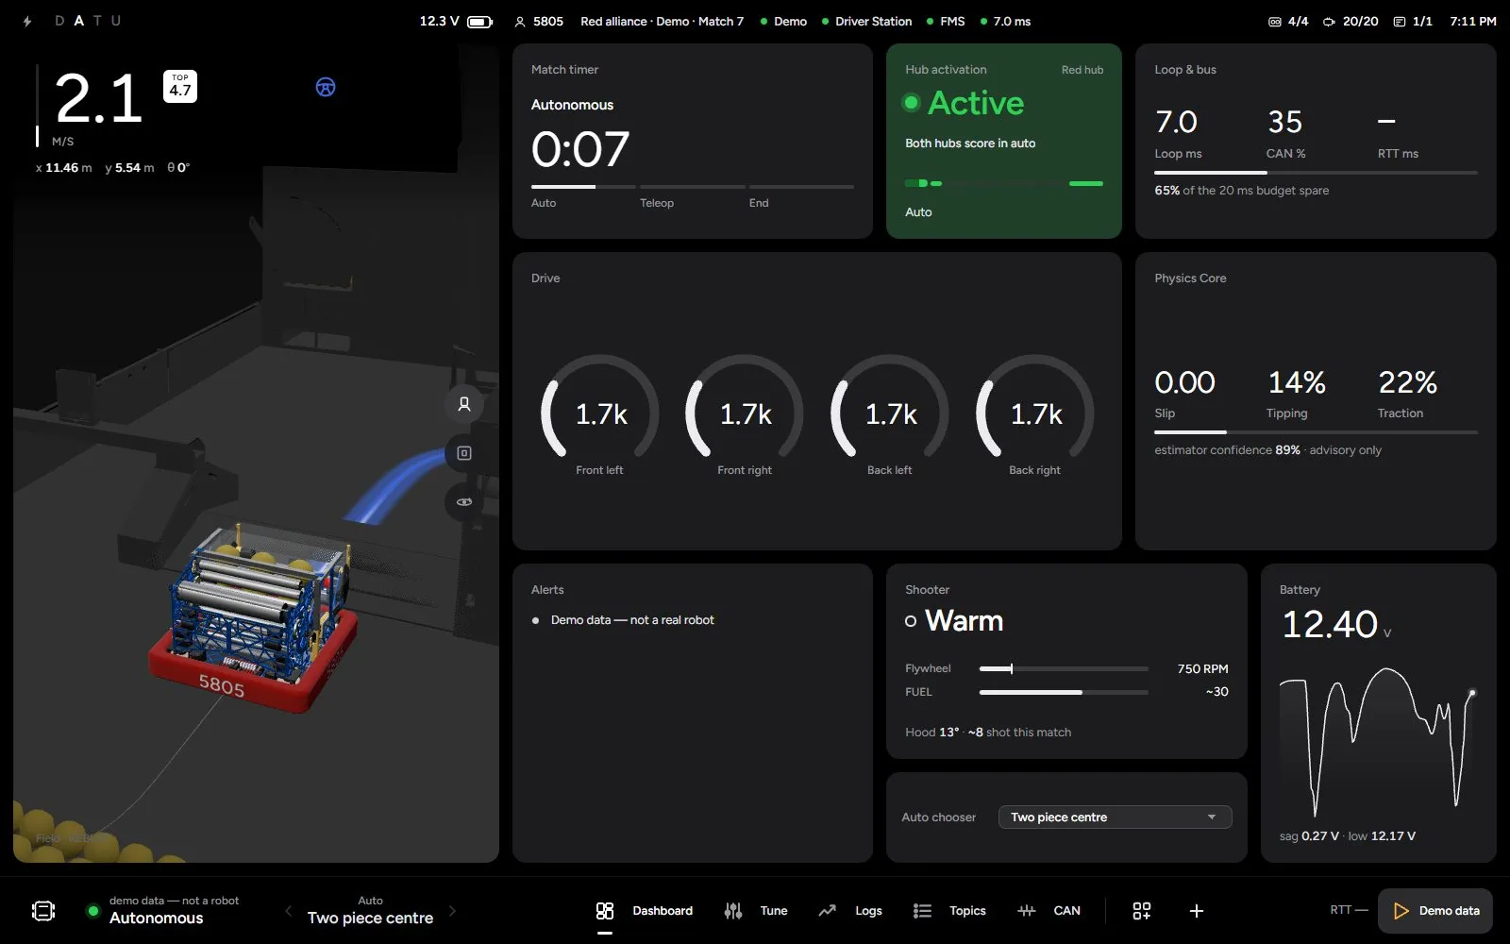The image size is (1510, 944).
Task: Click the blue steering wheel icon
Action: tap(326, 87)
